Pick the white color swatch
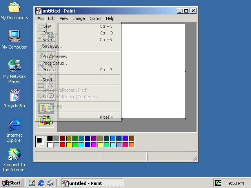This screenshot has height=188, width=251. [x=50, y=145]
